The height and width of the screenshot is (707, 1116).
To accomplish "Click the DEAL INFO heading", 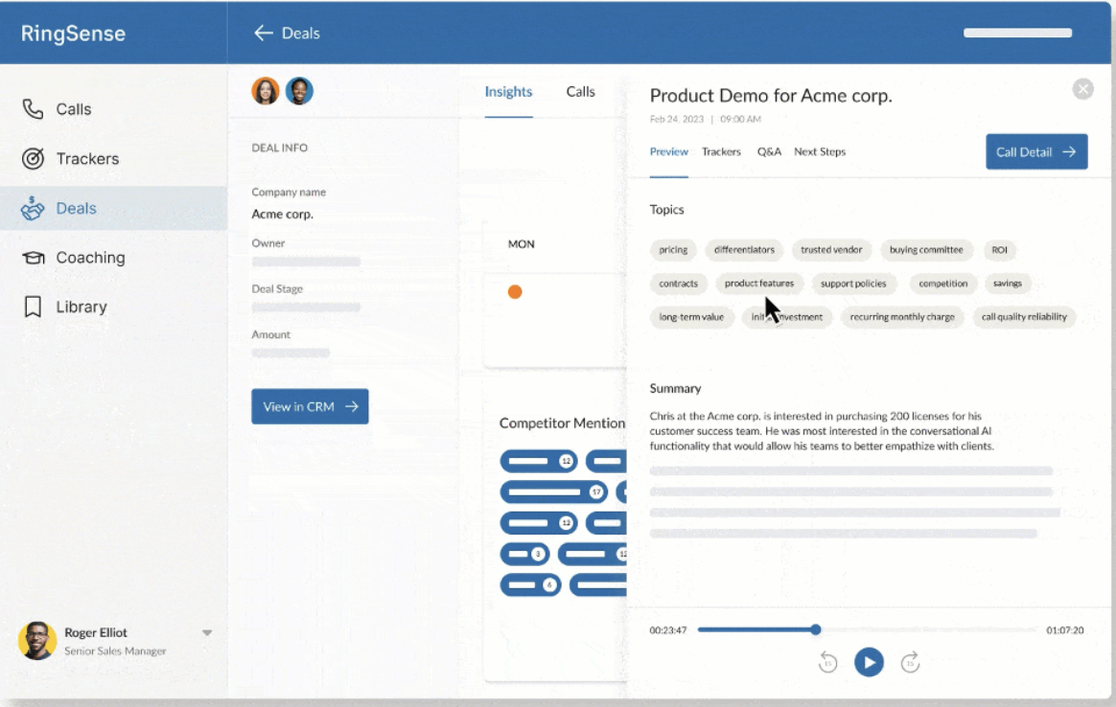I will tap(279, 148).
